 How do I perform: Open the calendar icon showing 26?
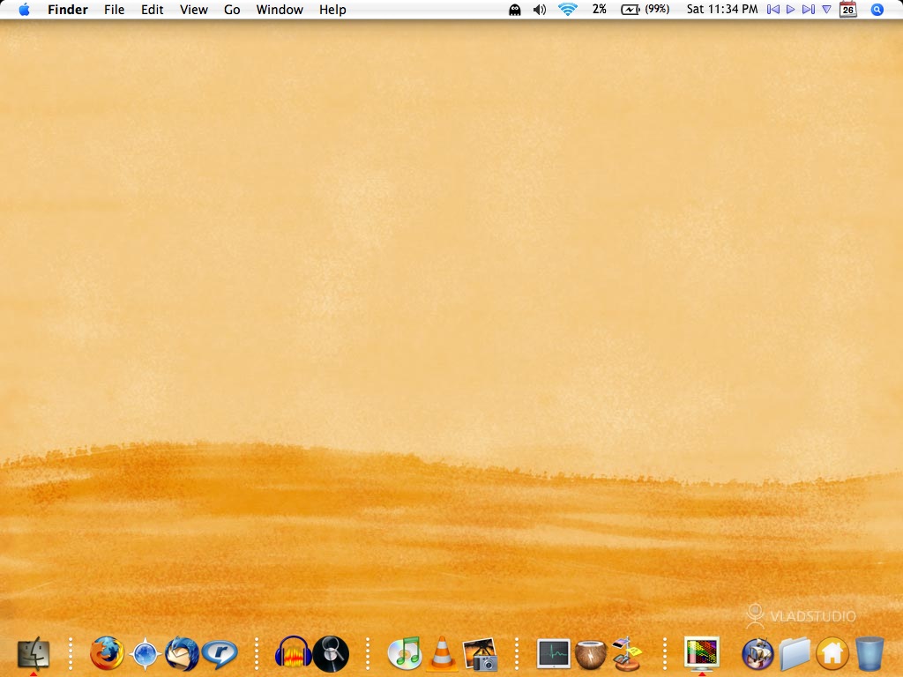click(x=847, y=9)
